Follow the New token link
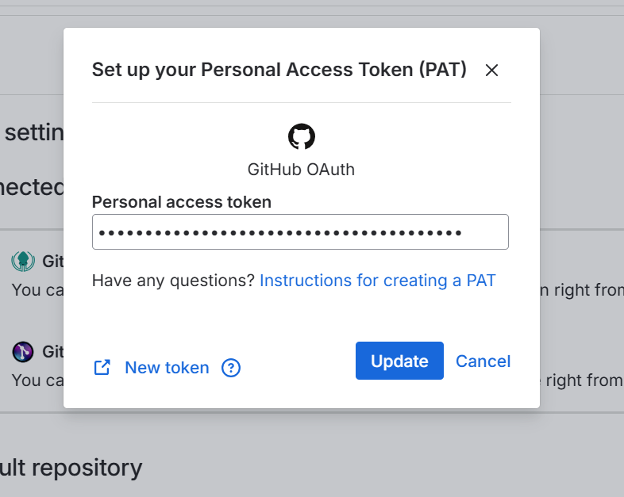The height and width of the screenshot is (497, 624). point(167,368)
